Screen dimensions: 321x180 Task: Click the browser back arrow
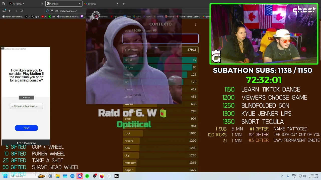coord(10,11)
